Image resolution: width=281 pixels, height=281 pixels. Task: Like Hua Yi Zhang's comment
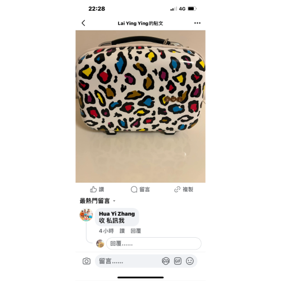click(122, 231)
